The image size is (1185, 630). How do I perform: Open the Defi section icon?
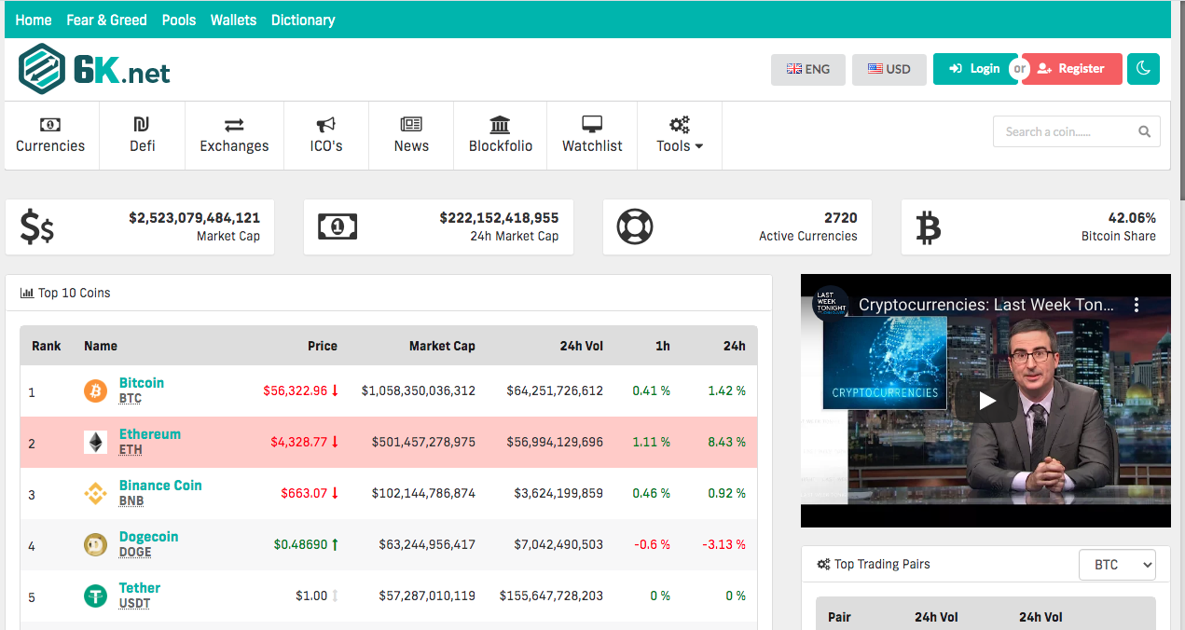point(142,125)
